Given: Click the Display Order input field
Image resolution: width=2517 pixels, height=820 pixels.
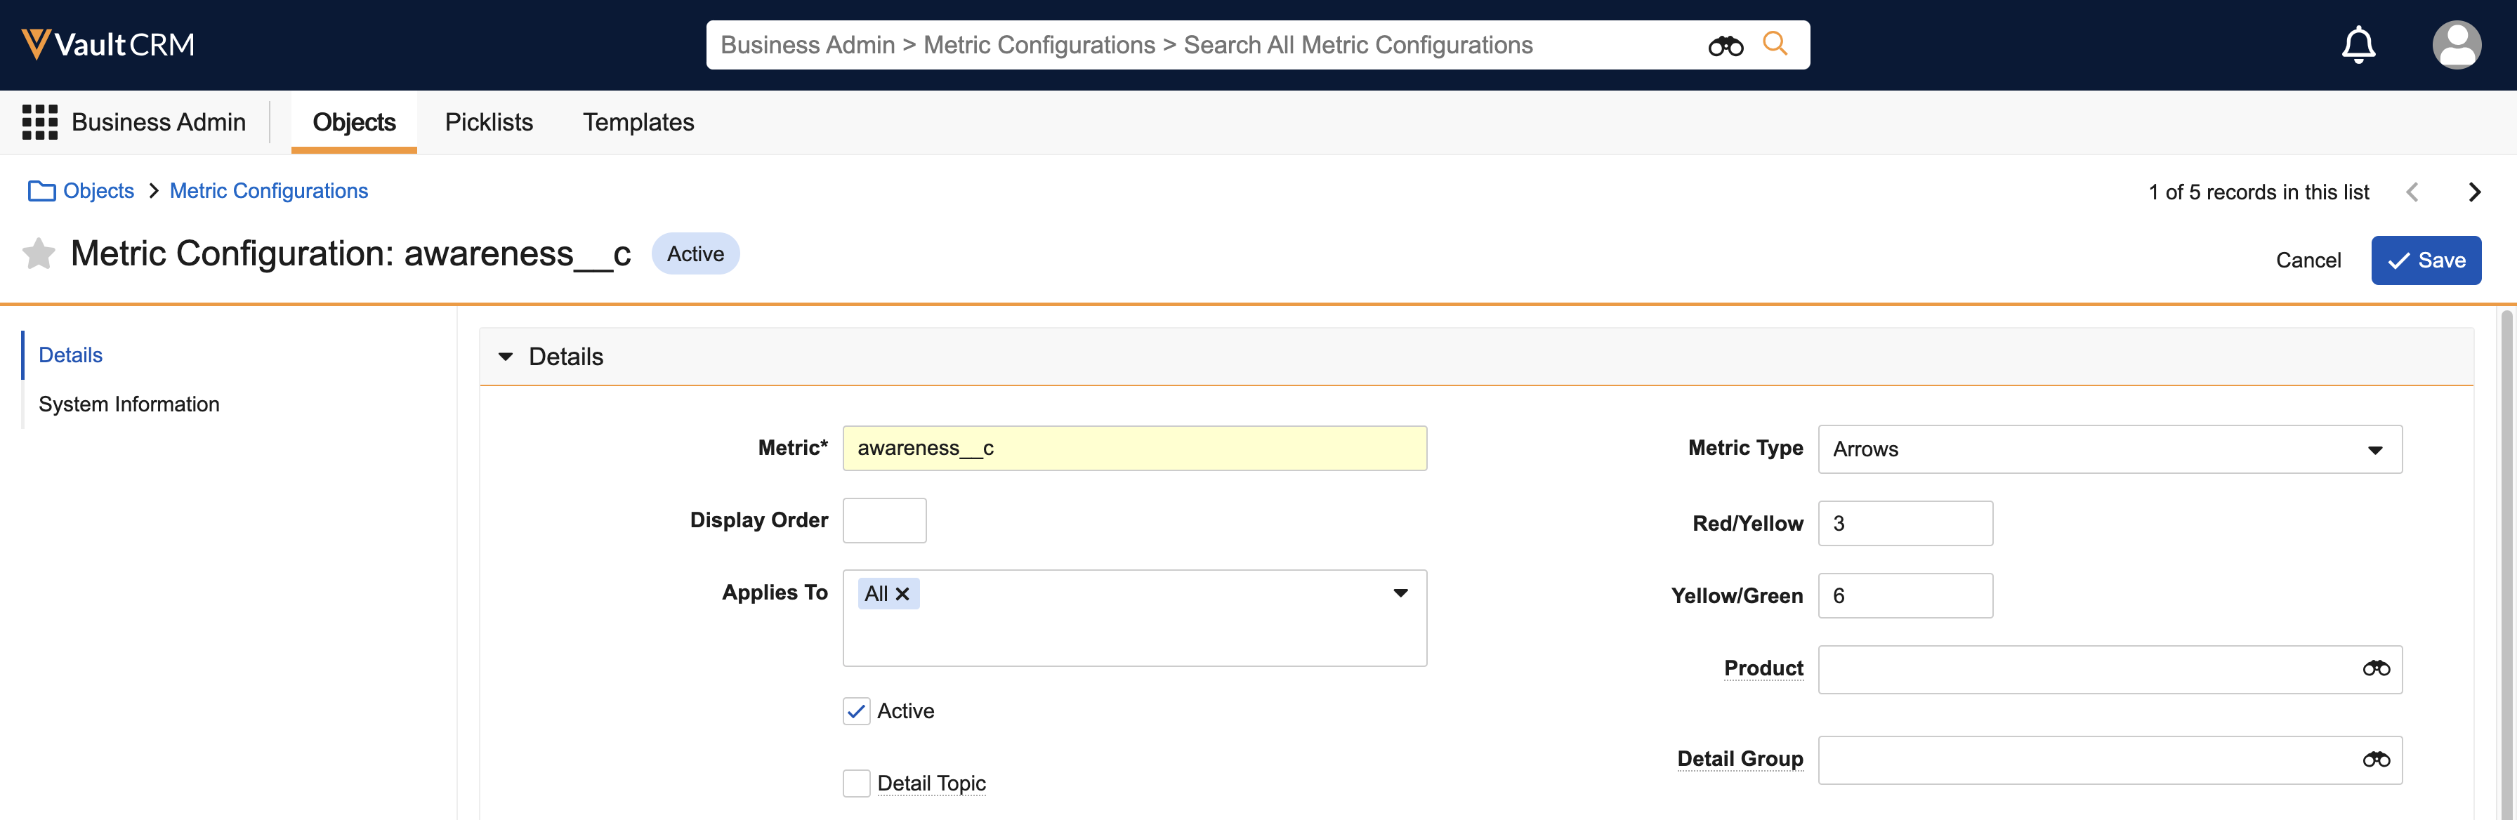Looking at the screenshot, I should click(x=884, y=520).
